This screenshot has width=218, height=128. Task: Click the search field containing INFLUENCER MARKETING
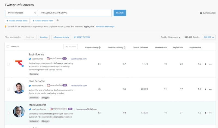point(75,13)
